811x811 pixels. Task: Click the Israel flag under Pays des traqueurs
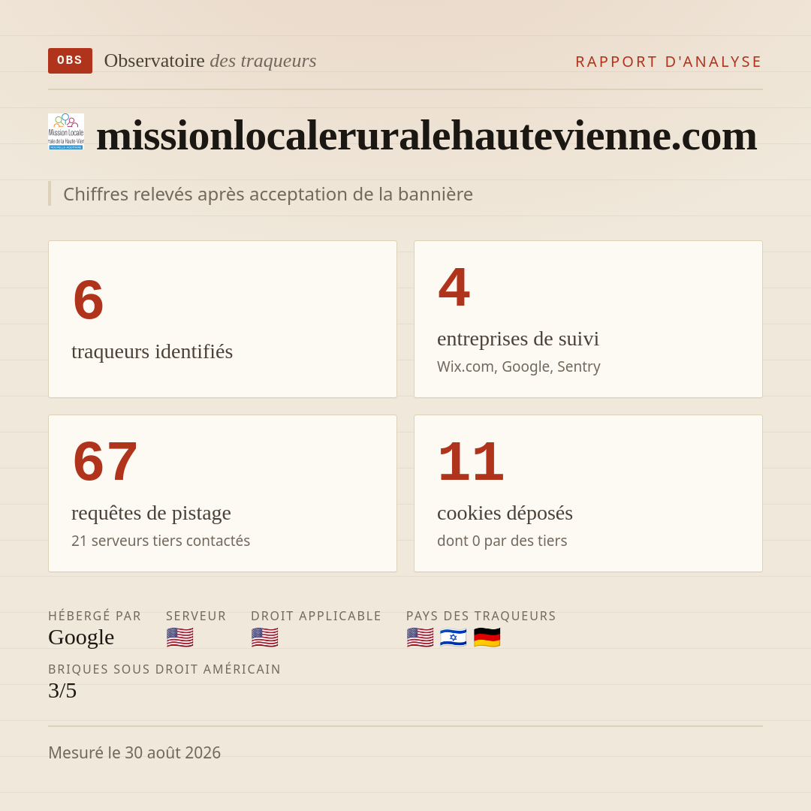click(453, 638)
